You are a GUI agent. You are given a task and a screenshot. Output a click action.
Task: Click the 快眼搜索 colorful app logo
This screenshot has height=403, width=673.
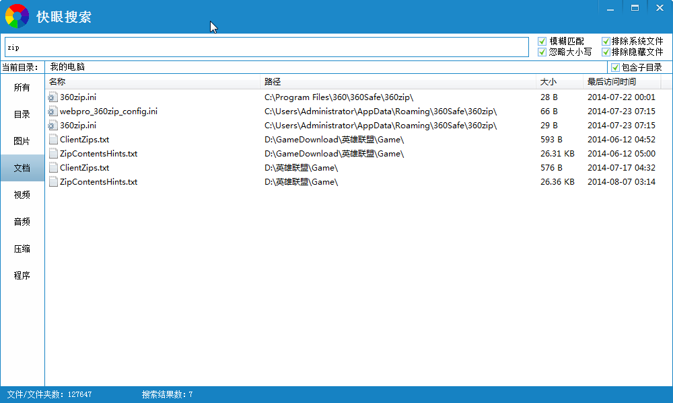17,16
